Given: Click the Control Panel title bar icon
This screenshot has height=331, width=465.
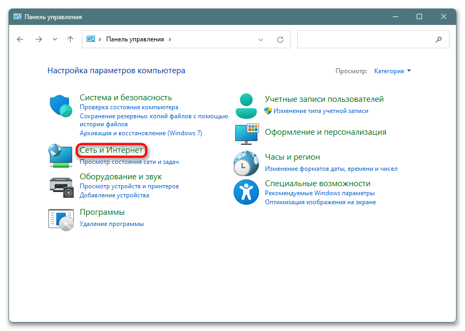Looking at the screenshot, I should tap(18, 16).
